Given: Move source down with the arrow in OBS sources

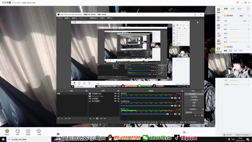Looking at the screenshot, I should tap(105, 119).
